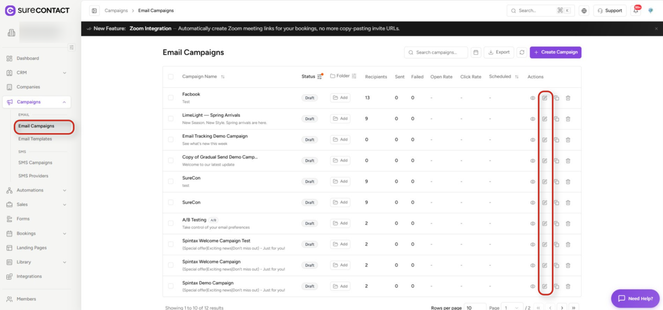The height and width of the screenshot is (310, 663).
Task: Preview the A/B Testing campaign
Action: (x=533, y=223)
